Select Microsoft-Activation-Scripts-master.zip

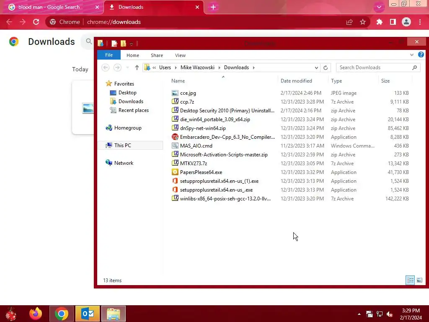224,155
